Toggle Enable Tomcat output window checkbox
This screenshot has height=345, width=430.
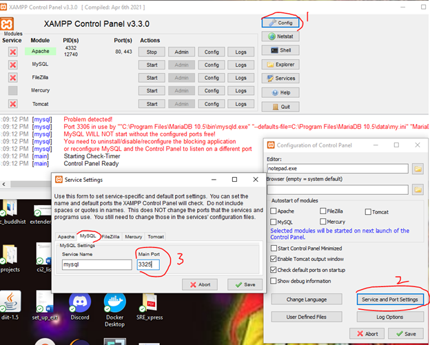point(274,259)
